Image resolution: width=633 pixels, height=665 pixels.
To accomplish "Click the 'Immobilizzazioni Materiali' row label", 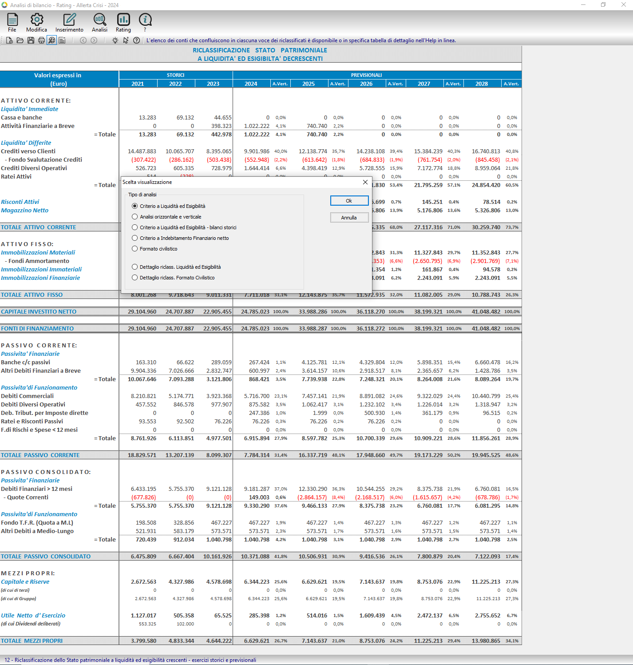I will click(38, 253).
